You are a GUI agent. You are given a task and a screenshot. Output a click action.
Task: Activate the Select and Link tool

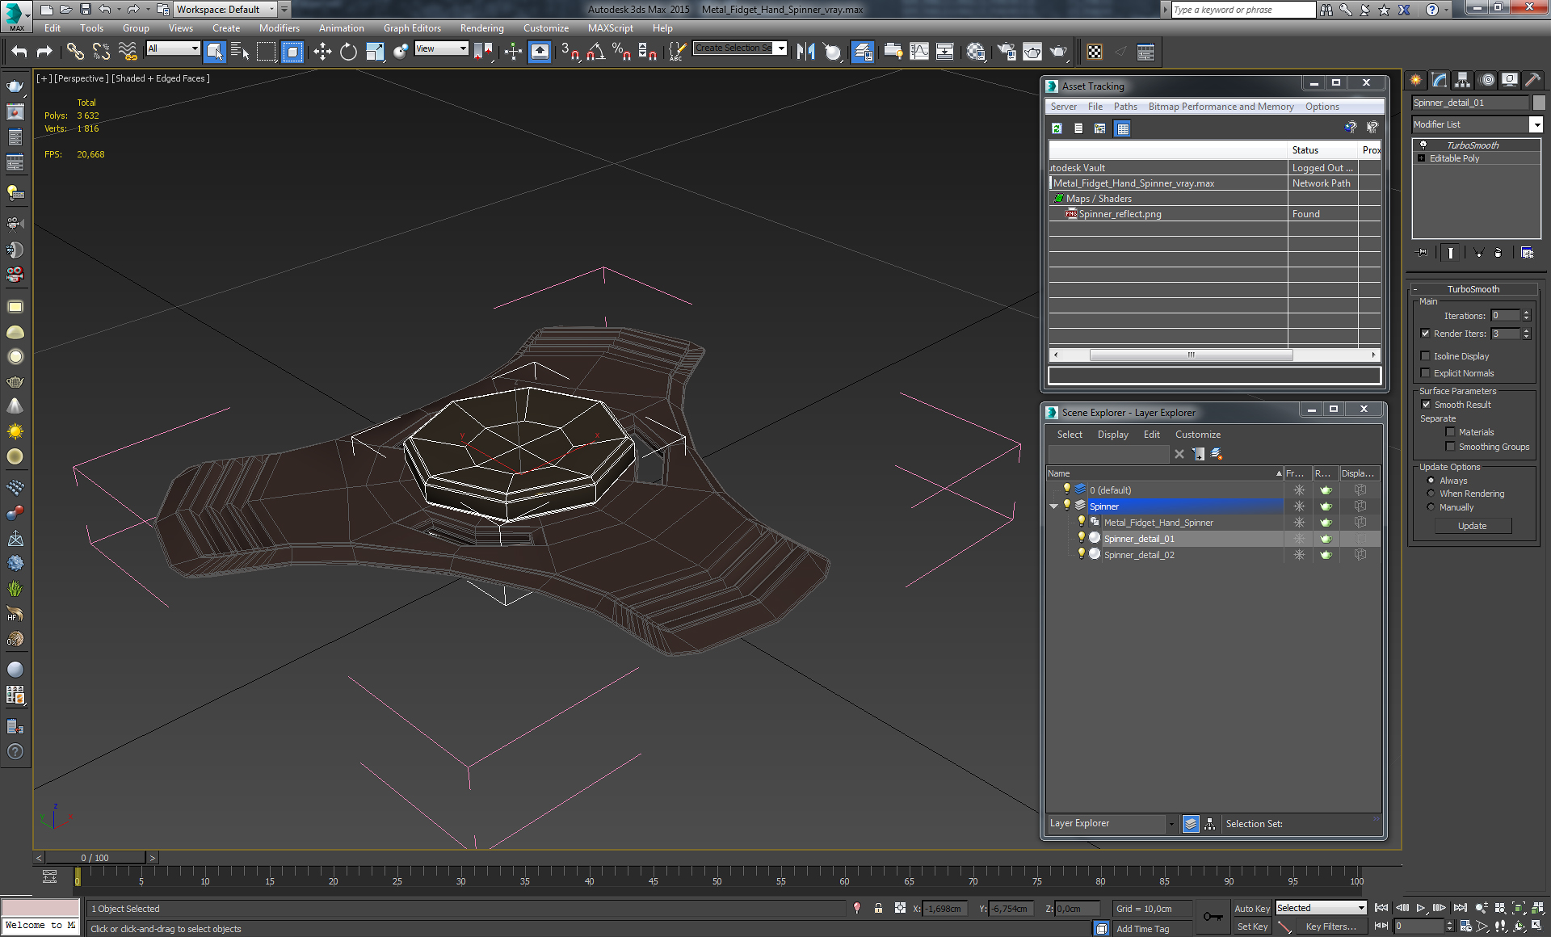click(x=74, y=52)
